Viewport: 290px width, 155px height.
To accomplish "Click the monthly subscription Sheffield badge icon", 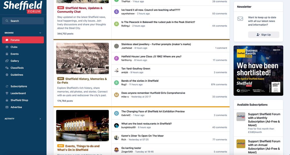I will [x=241, y=117].
